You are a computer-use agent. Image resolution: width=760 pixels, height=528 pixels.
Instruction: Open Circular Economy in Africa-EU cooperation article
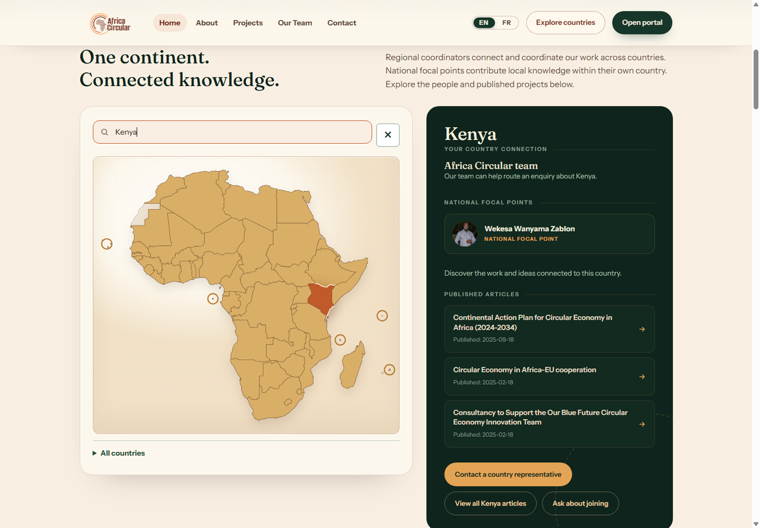pyautogui.click(x=549, y=377)
